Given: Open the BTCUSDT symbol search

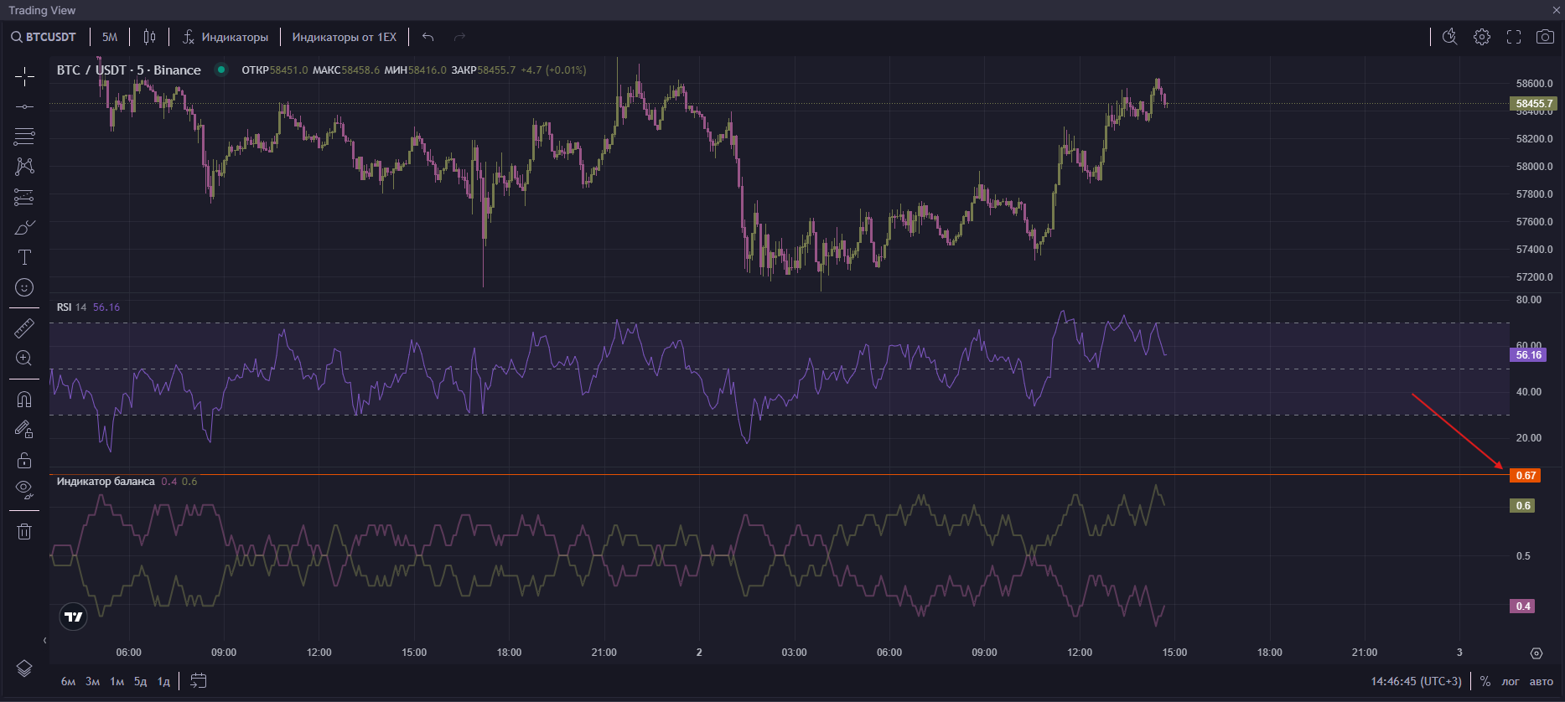Looking at the screenshot, I should [x=44, y=37].
